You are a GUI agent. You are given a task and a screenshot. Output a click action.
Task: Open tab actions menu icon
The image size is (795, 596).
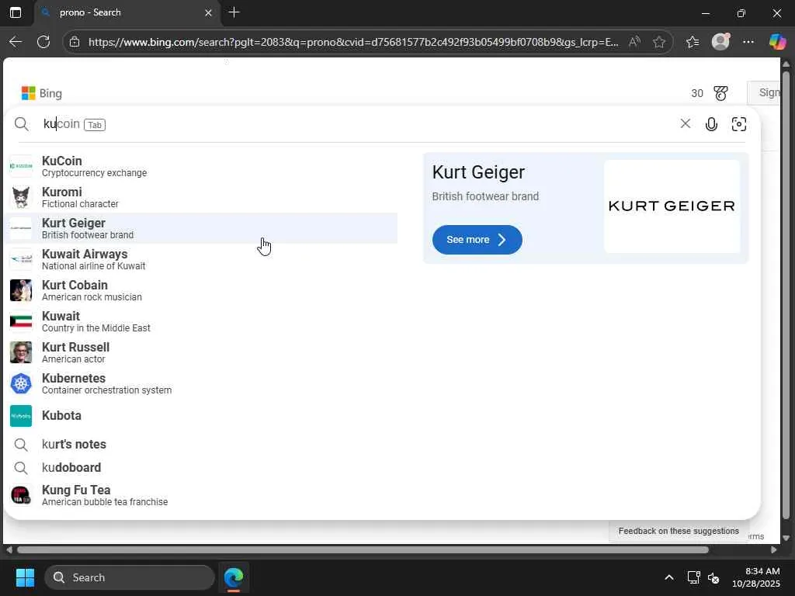(x=16, y=12)
